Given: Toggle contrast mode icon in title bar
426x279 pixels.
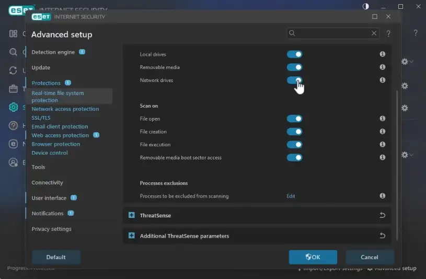Looking at the screenshot, I should (365, 6).
